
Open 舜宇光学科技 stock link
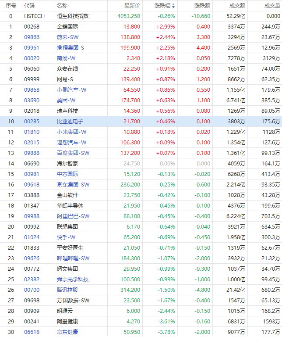click(x=73, y=280)
